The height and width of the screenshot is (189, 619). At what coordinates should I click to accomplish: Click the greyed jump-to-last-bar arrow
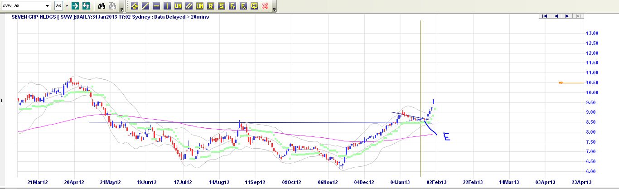[578, 16]
